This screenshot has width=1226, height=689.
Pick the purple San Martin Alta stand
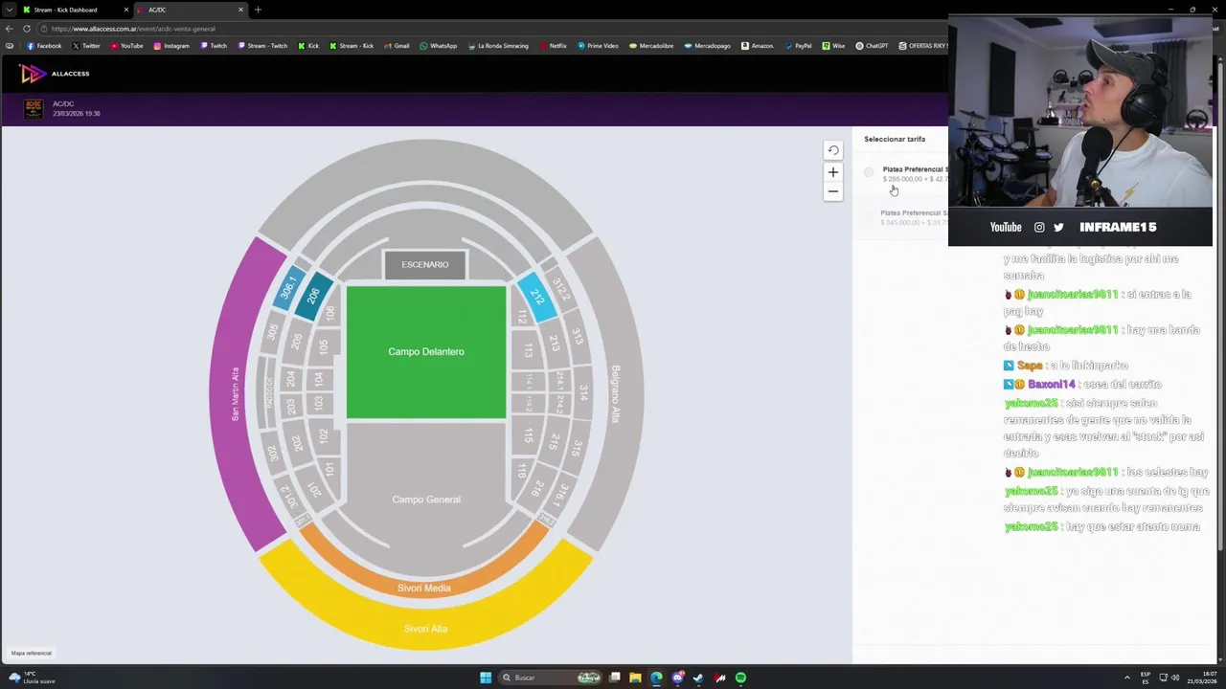tap(236, 394)
